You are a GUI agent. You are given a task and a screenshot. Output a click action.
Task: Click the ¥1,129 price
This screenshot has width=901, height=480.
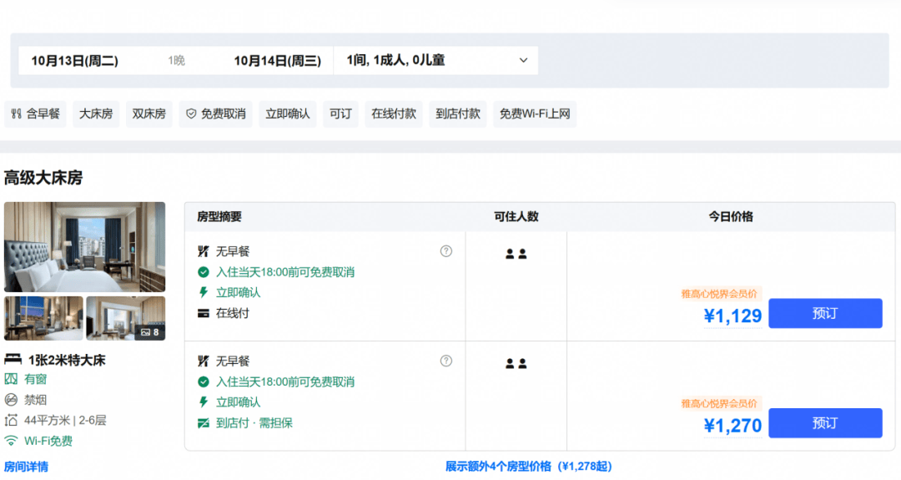(732, 316)
